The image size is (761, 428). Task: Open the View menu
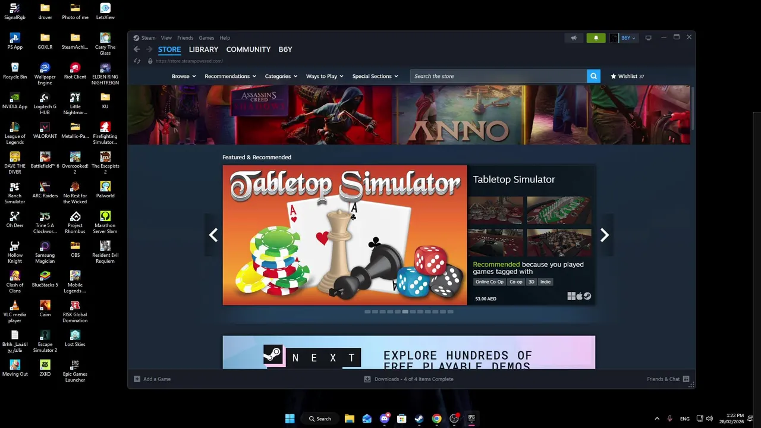(x=166, y=38)
